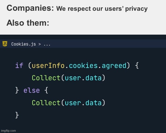Click the yellow userInfo identifier

(x=48, y=65)
